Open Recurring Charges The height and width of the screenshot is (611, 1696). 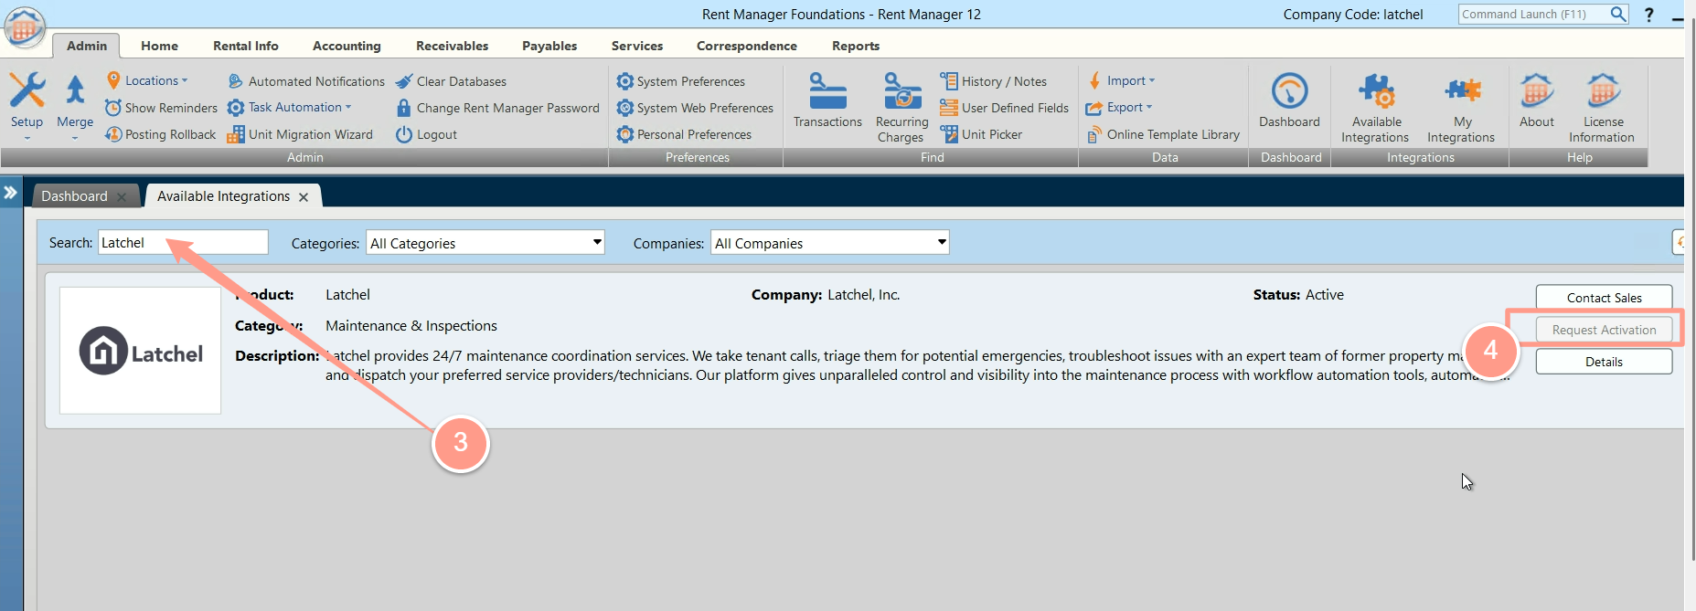click(x=901, y=108)
